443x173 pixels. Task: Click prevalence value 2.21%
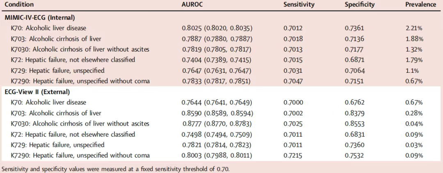413,28
